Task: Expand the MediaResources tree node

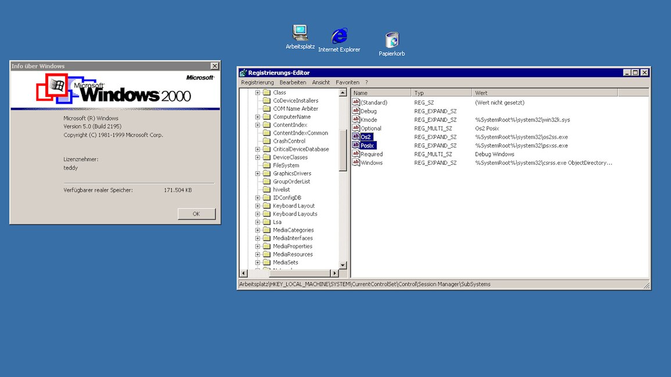Action: (x=258, y=255)
